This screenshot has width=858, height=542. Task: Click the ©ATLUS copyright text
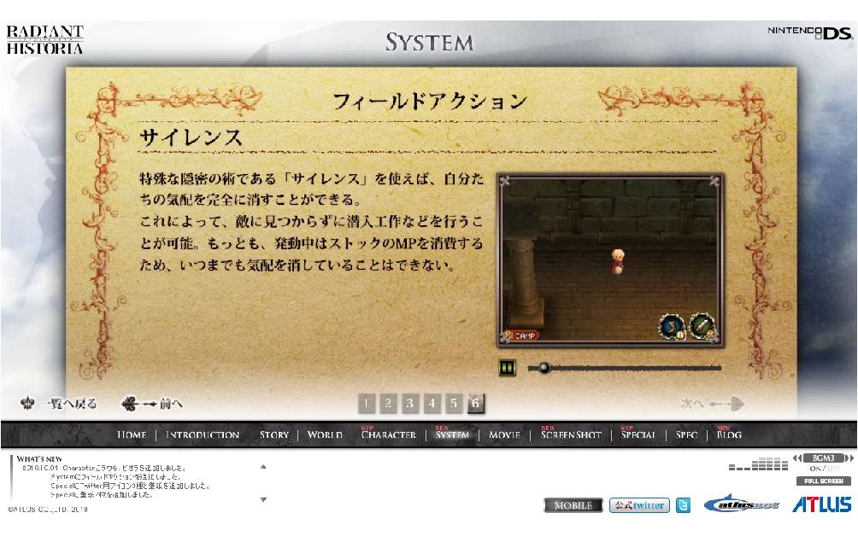click(x=48, y=510)
